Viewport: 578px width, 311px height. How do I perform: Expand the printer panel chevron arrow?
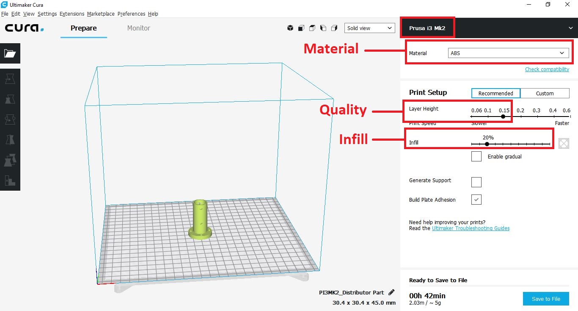[571, 28]
